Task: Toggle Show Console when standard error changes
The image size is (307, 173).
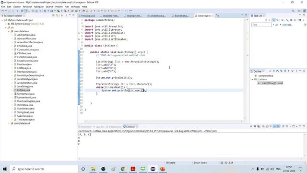Action: [278, 126]
